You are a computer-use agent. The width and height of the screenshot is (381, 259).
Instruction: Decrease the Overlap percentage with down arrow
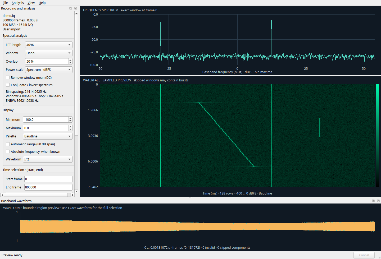coord(70,63)
